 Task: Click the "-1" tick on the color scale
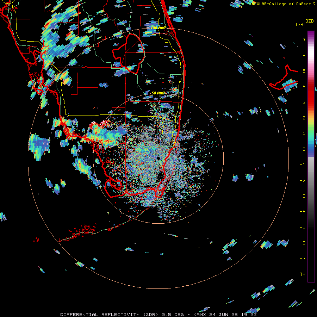point(303,165)
